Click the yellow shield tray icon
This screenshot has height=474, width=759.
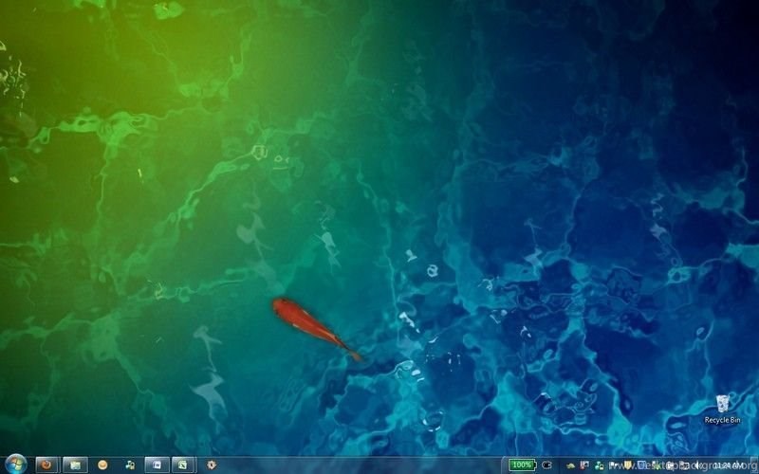coord(627,465)
